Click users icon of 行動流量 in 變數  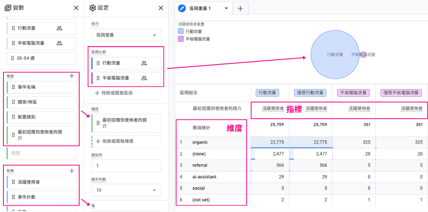pyautogui.click(x=59, y=28)
